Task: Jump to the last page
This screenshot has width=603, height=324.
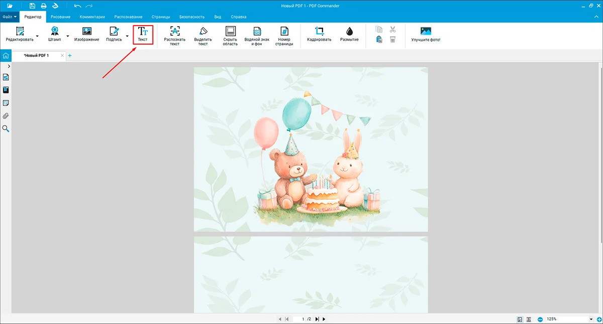Action: point(318,319)
